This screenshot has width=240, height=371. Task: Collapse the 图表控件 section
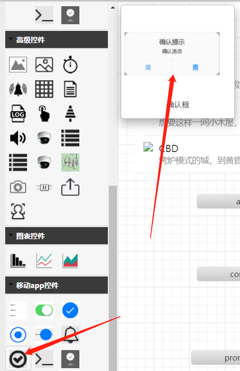point(10,235)
